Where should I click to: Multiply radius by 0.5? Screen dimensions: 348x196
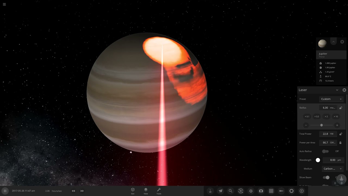pos(317,117)
